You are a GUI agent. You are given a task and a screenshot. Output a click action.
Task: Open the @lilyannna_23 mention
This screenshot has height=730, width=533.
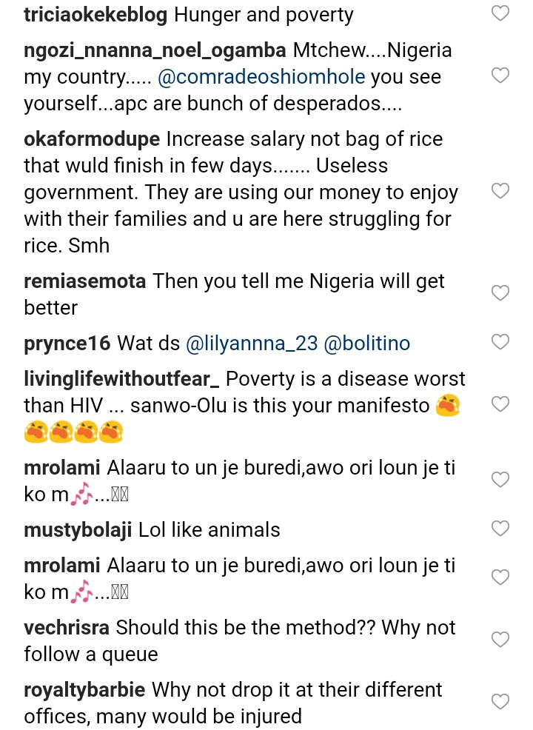click(251, 344)
